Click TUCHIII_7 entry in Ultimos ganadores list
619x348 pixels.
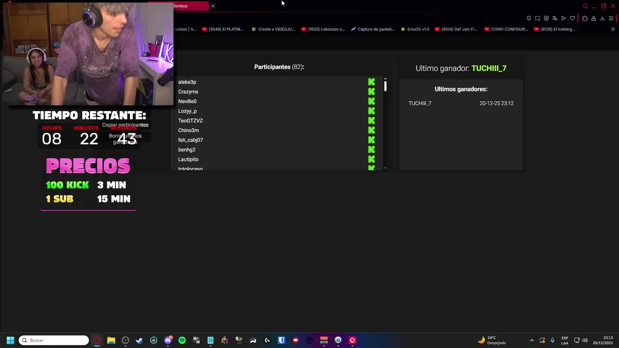[x=420, y=103]
